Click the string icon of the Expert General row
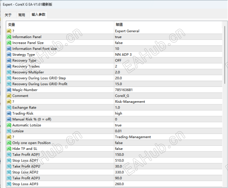This screenshot has height=188, width=228. [9, 31]
